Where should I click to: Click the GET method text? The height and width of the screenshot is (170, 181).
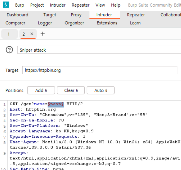pos(14,104)
